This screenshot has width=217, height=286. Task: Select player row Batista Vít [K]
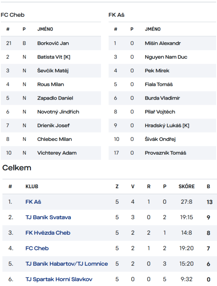coord(51,57)
